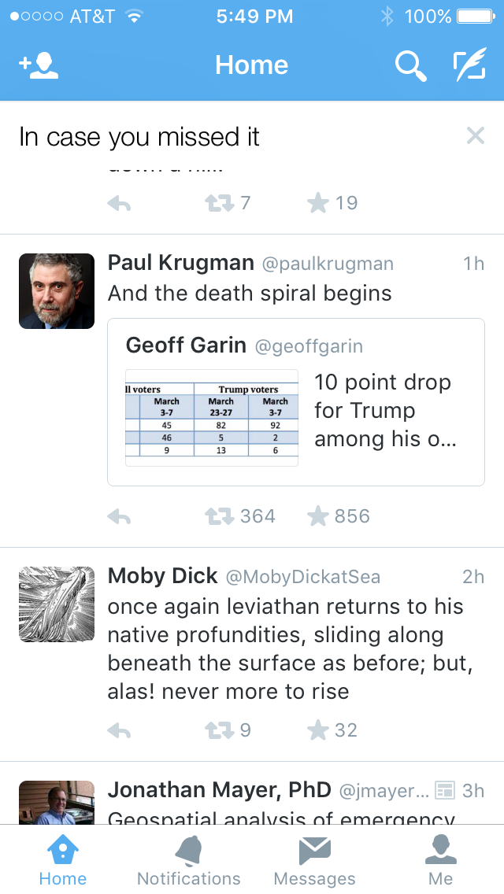The height and width of the screenshot is (894, 504).
Task: Favorite the top tweet with 19 stars
Action: [x=318, y=202]
